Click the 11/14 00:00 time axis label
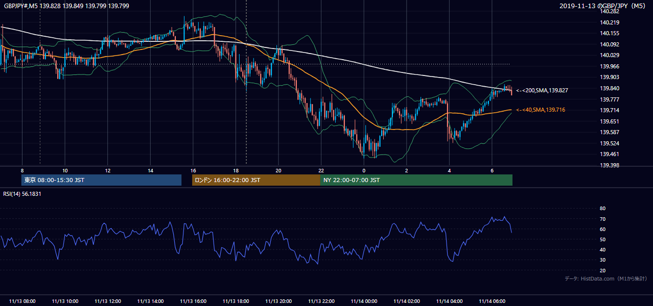 click(x=364, y=301)
